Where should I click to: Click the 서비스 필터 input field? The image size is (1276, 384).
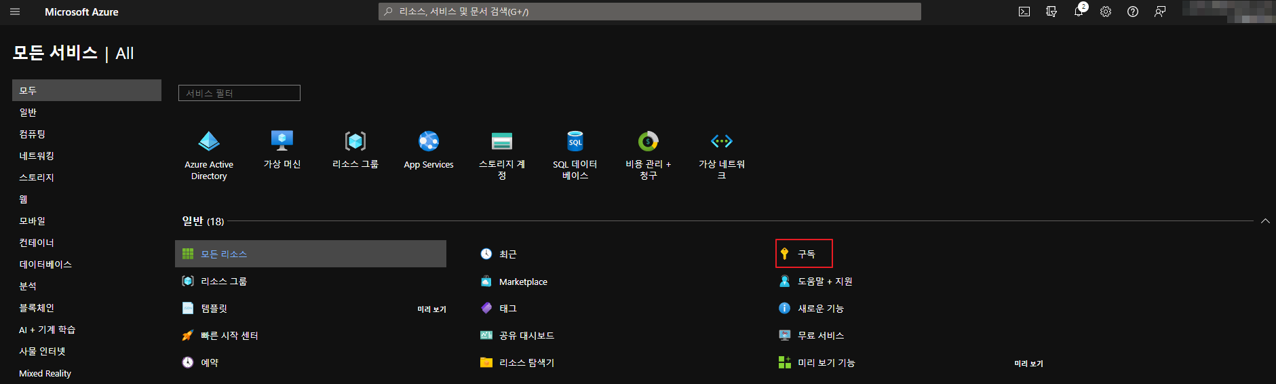(239, 93)
